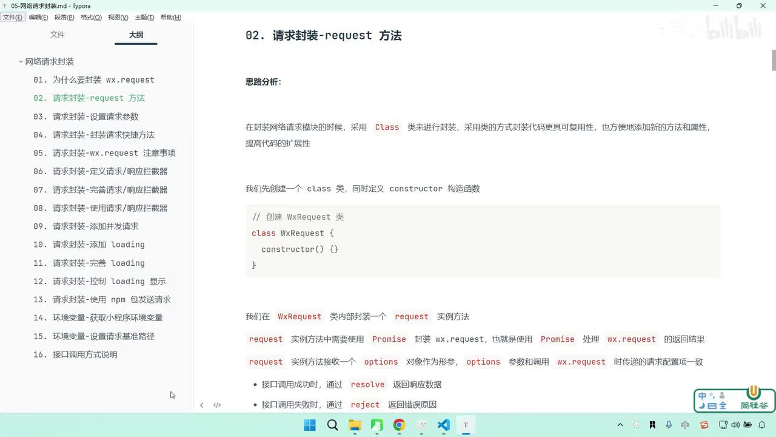Jump to 05. 请求封装-wx.request 注意事项
The width and height of the screenshot is (776, 437).
[104, 153]
